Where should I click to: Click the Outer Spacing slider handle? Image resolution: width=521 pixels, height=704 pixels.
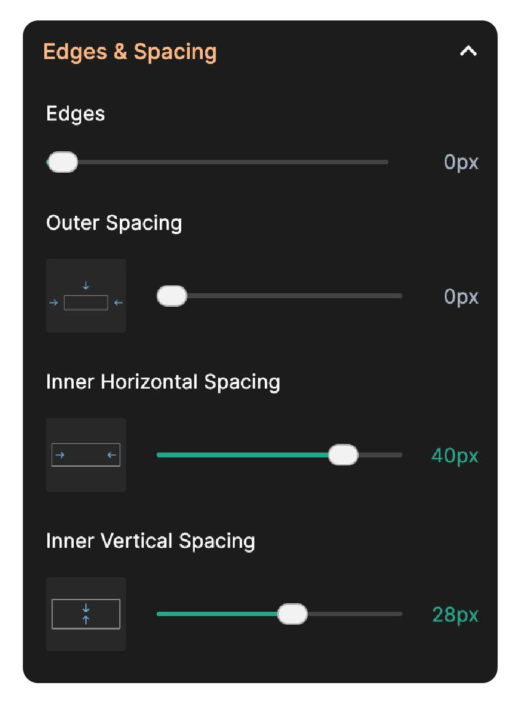(x=172, y=296)
